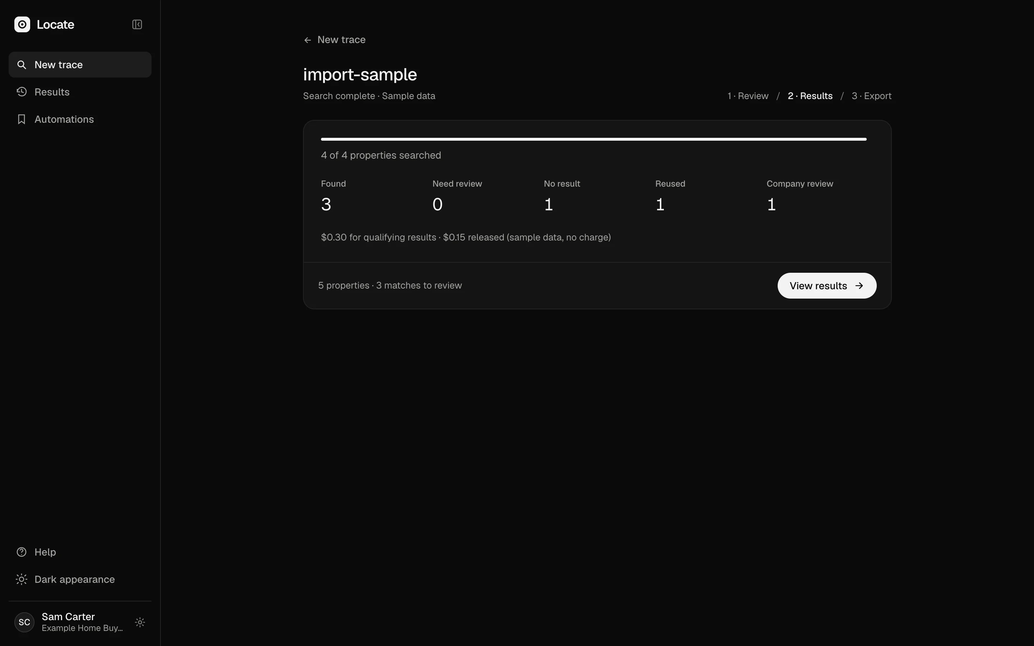Screen dimensions: 1034x646
Task: Click the gear icon next to Sam Carter
Action: point(140,622)
